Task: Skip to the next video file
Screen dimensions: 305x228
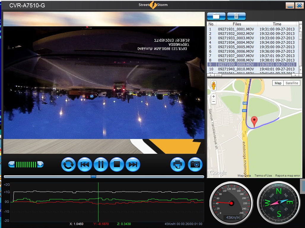Action: click(133, 164)
